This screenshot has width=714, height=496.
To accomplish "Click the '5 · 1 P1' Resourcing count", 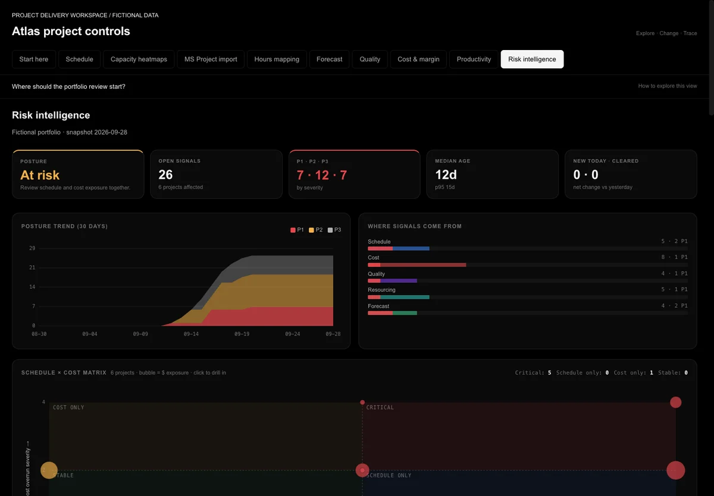I will (x=674, y=290).
